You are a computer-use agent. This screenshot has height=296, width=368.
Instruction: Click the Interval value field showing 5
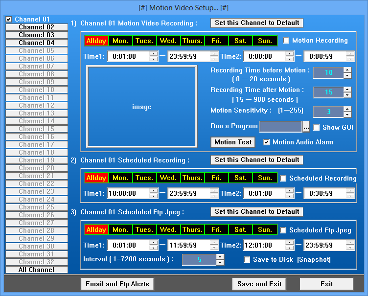pyautogui.click(x=199, y=260)
